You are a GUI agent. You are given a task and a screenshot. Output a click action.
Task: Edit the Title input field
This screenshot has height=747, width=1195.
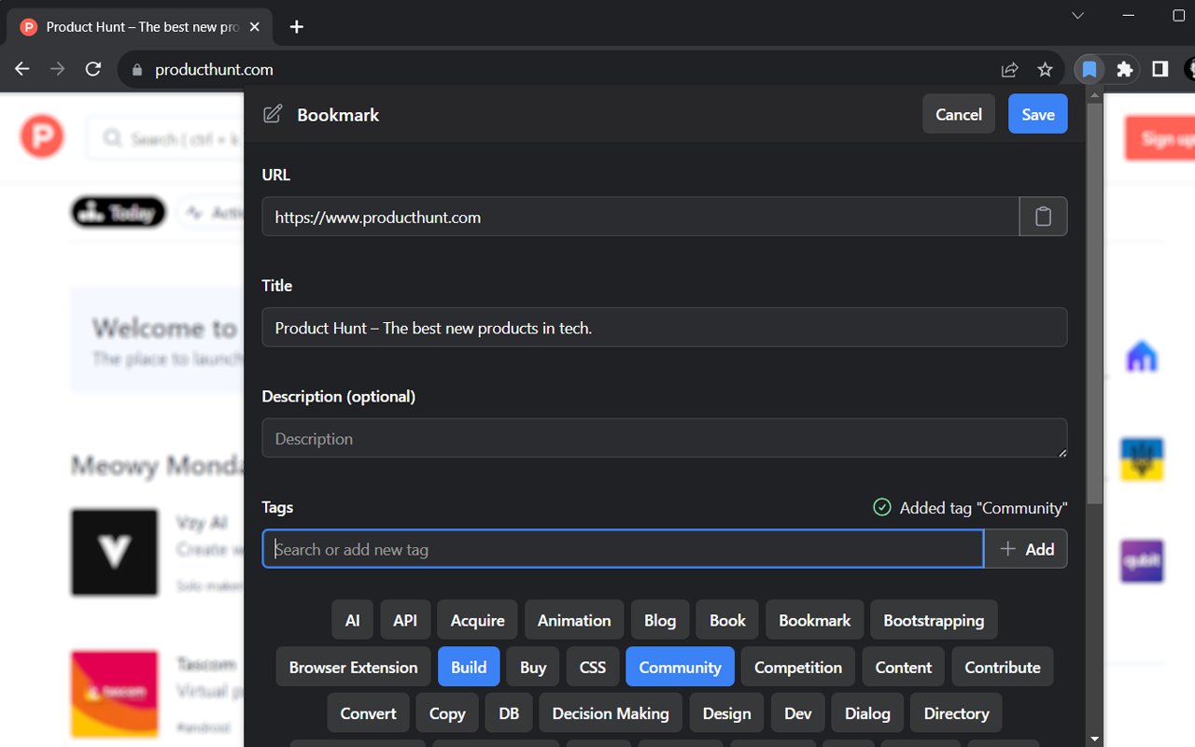click(x=664, y=328)
